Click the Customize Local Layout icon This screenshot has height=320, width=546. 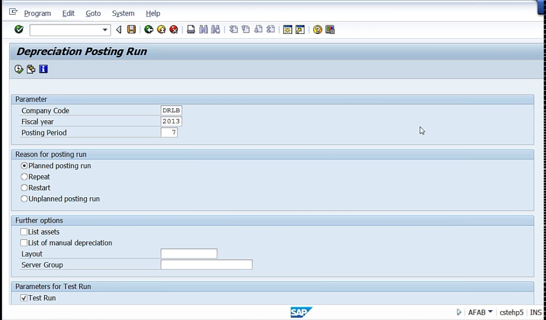(330, 30)
